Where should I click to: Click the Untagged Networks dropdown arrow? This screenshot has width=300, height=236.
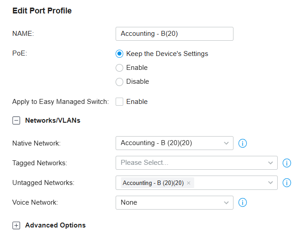271,183
